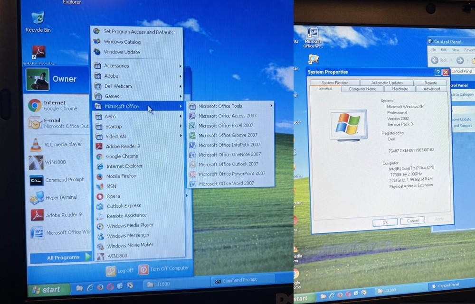Viewport: 475px width, 304px height.
Task: Launch VLC media player from Start menu
Action: tap(56, 145)
